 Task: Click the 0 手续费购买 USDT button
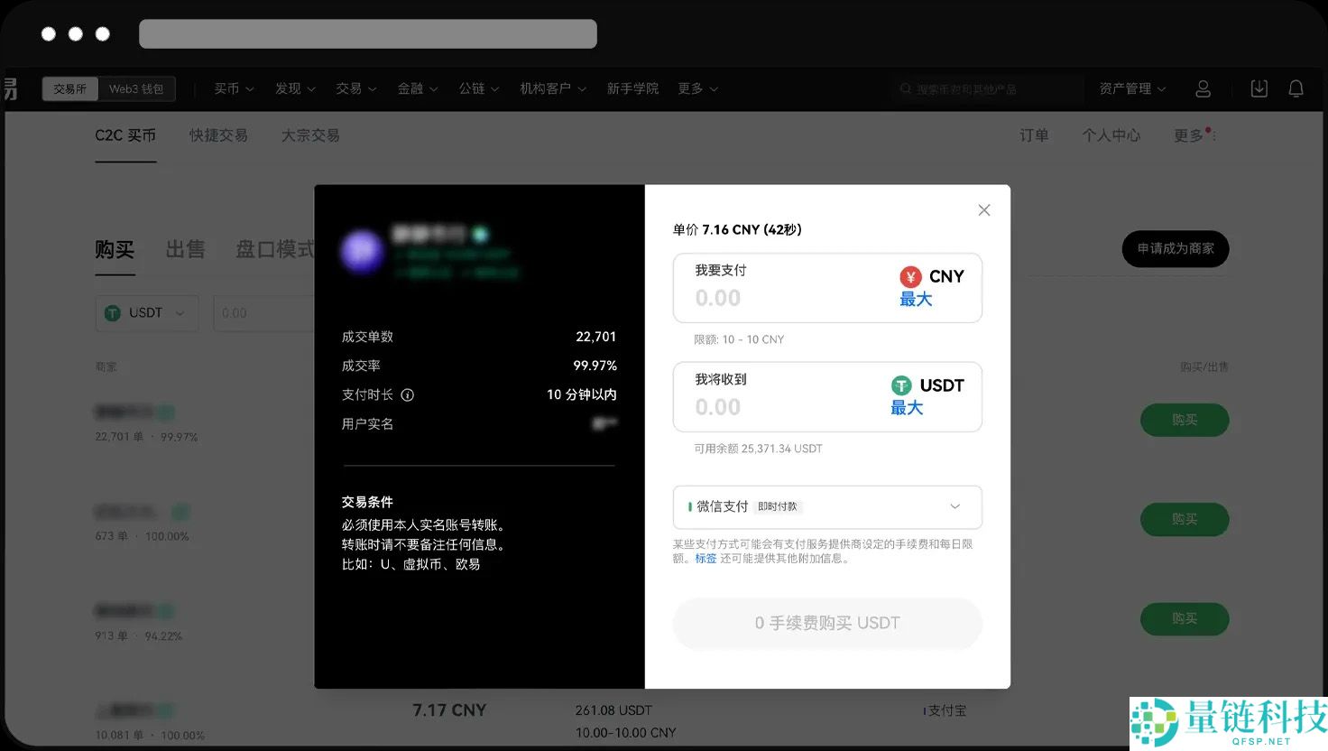tap(826, 623)
